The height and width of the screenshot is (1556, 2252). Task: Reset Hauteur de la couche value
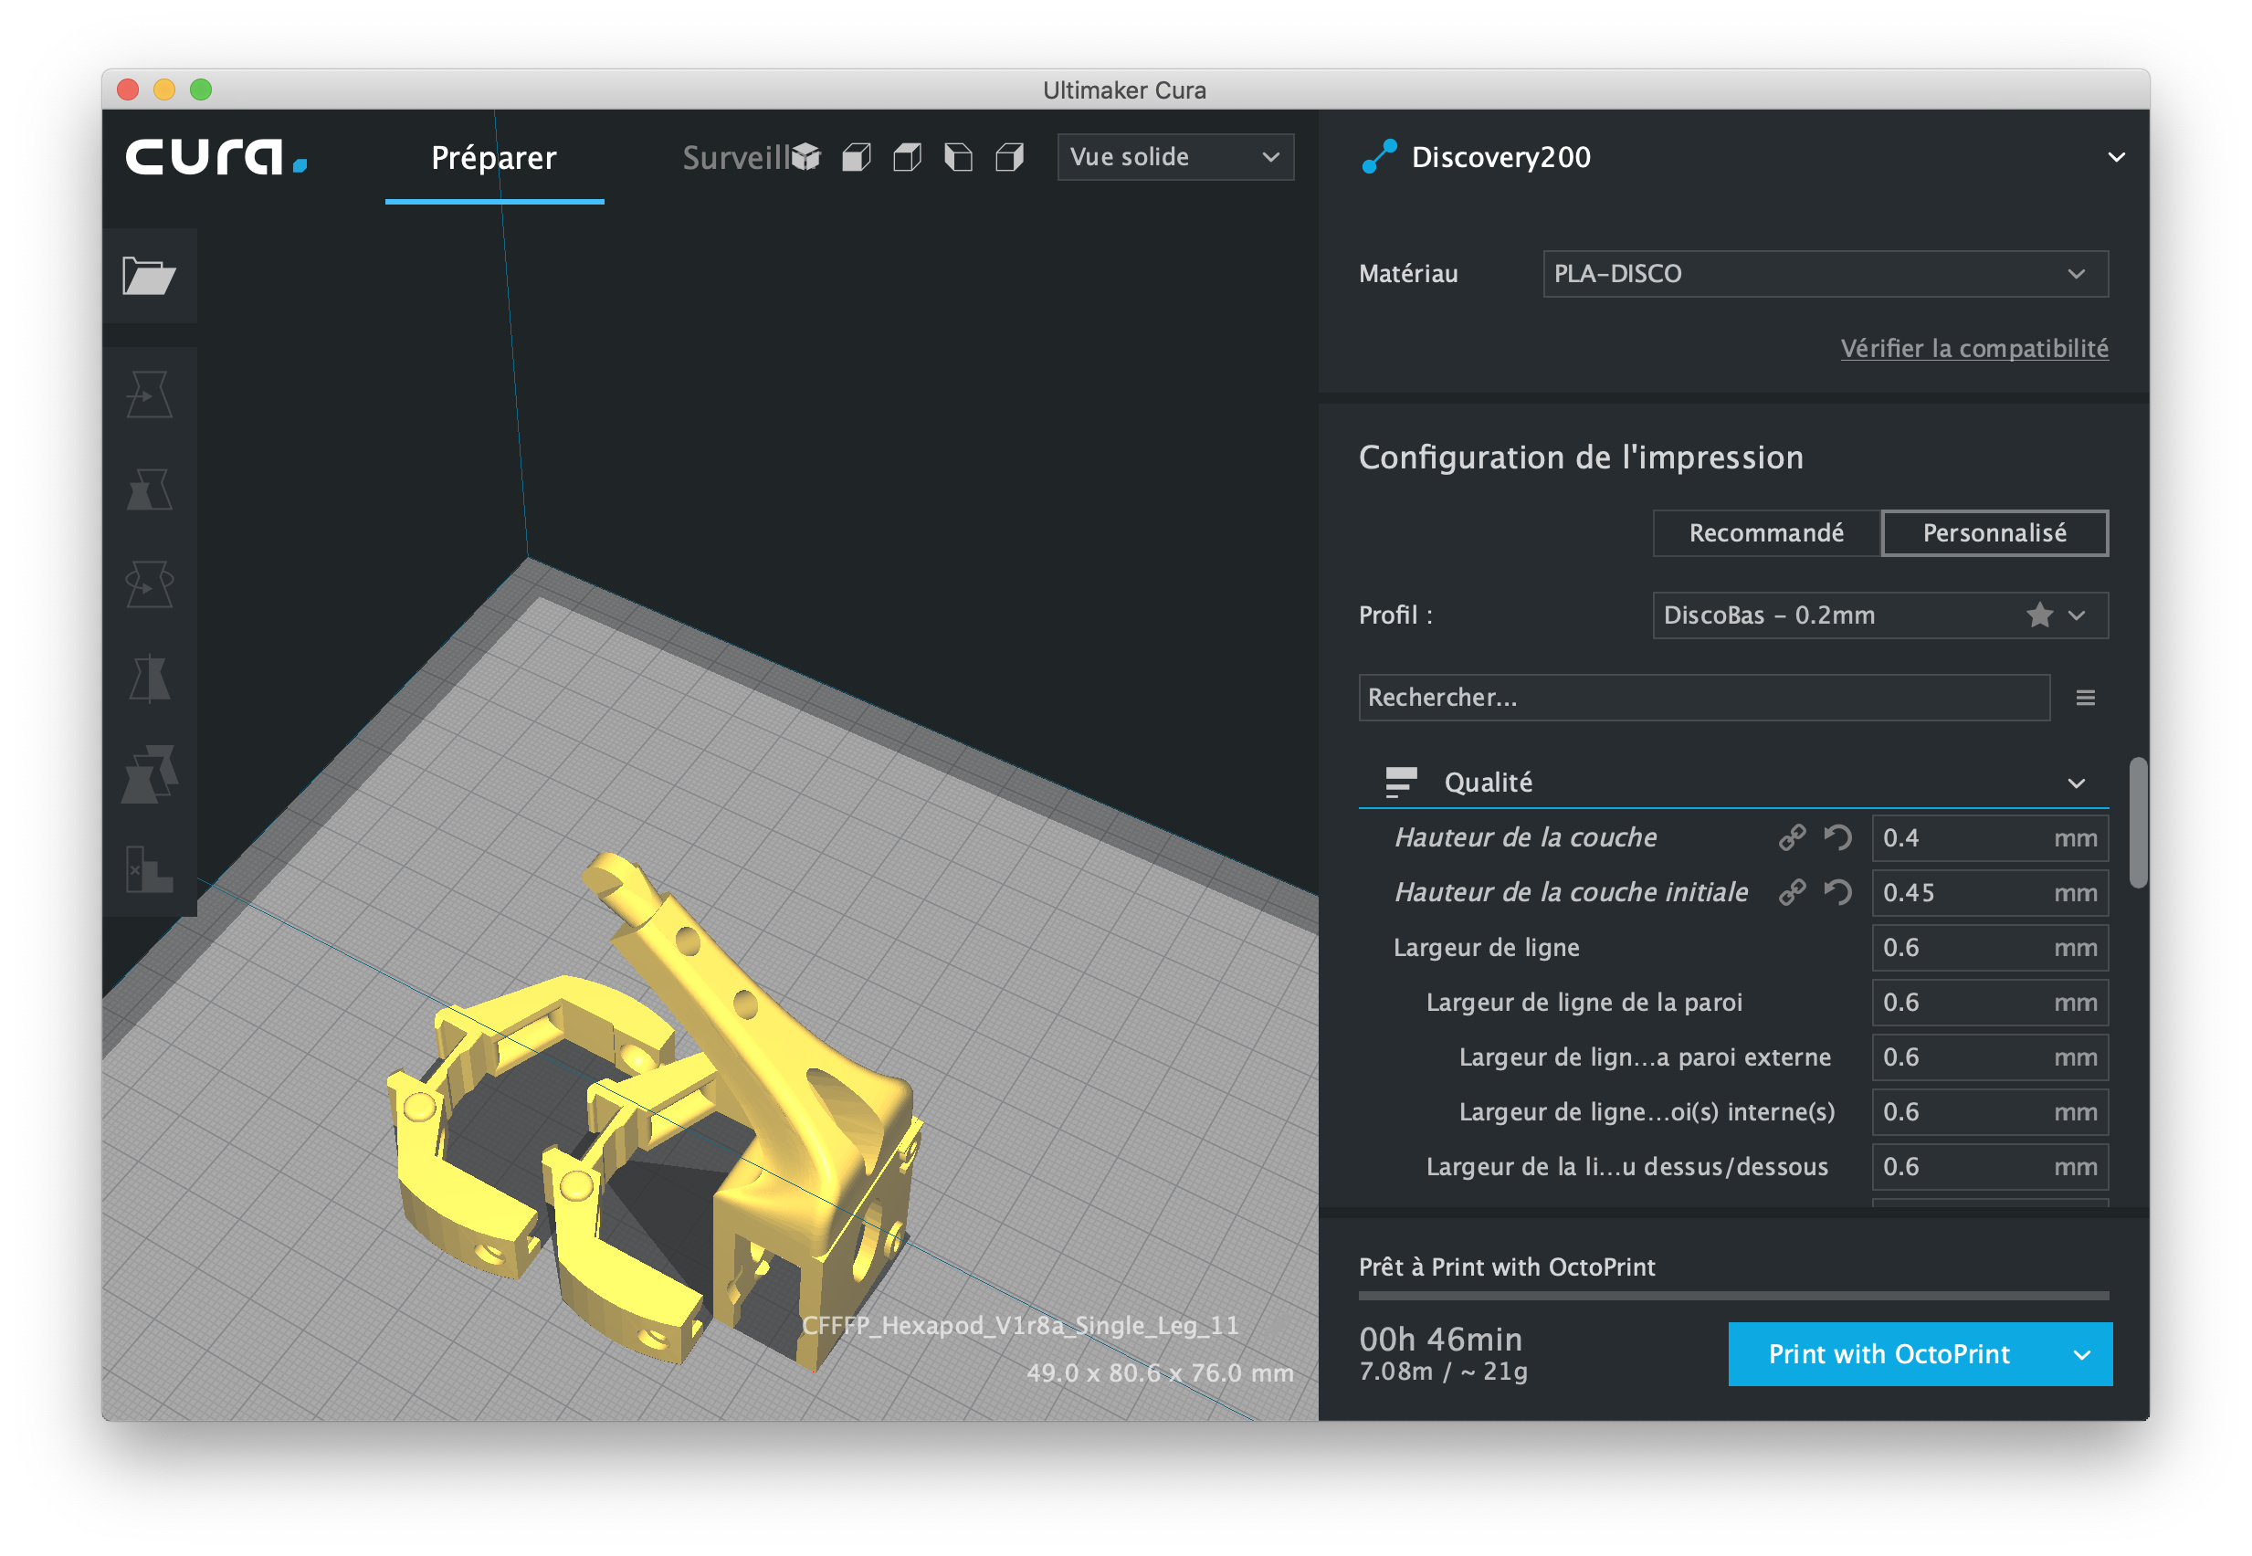pyautogui.click(x=1836, y=837)
